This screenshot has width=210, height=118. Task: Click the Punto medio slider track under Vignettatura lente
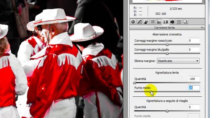pyautogui.click(x=167, y=92)
